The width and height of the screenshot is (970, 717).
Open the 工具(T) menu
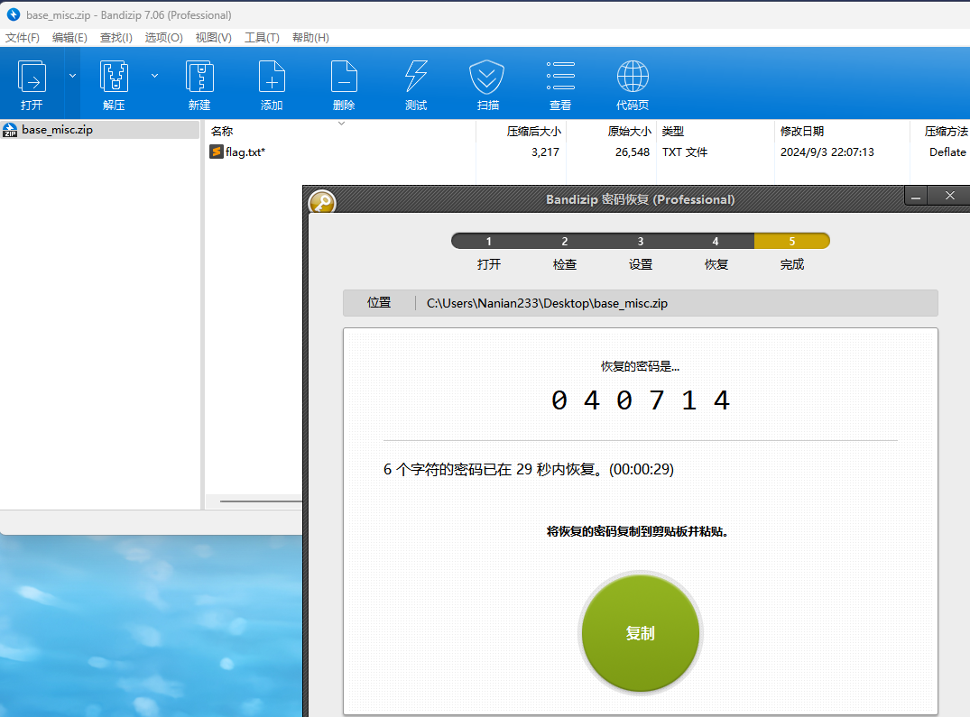point(263,38)
